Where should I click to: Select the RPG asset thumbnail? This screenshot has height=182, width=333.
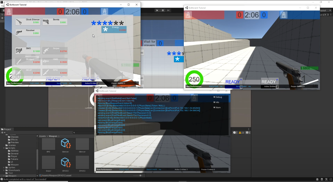pos(48,144)
